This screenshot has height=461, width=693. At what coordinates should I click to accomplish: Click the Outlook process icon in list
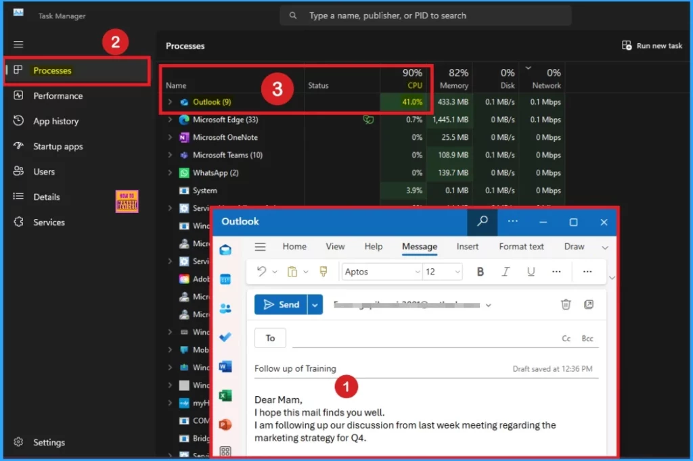pos(184,102)
